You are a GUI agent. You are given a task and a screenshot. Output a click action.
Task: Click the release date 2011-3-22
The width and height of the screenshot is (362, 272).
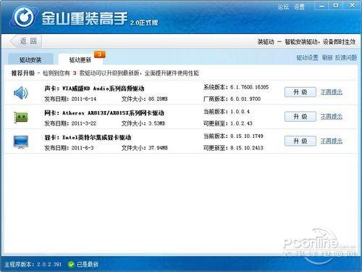pos(84,123)
